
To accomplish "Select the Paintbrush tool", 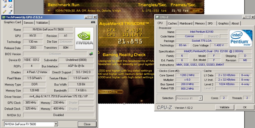I will (x=5, y=6).
